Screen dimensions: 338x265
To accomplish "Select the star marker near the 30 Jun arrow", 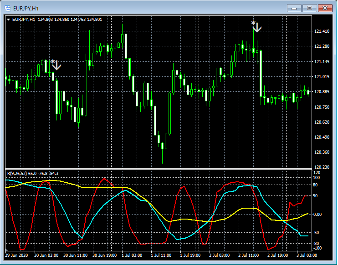I will (52, 61).
